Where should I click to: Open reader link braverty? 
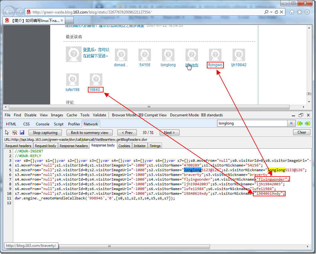(192, 65)
